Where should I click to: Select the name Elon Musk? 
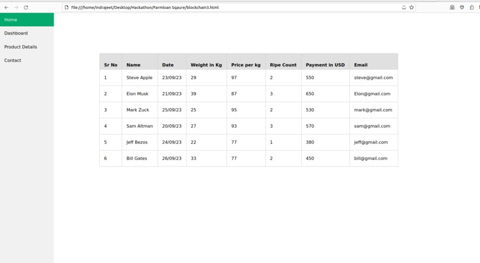137,94
